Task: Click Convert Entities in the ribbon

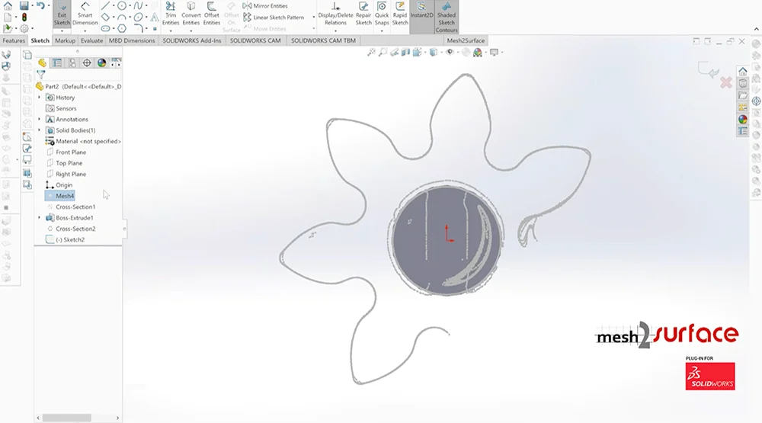Action: [x=191, y=14]
